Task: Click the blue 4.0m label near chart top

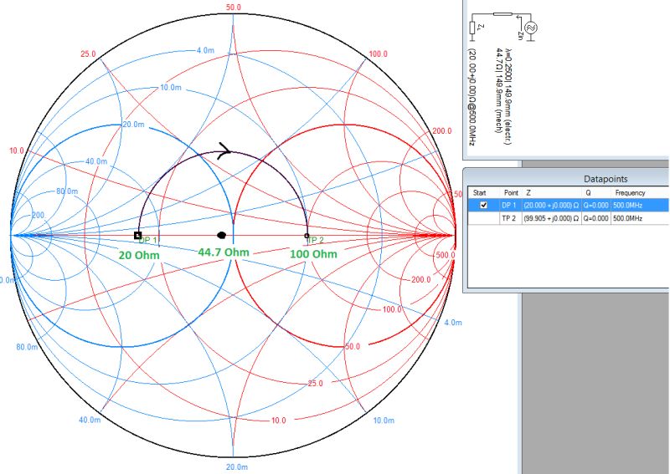Action: coord(205,50)
